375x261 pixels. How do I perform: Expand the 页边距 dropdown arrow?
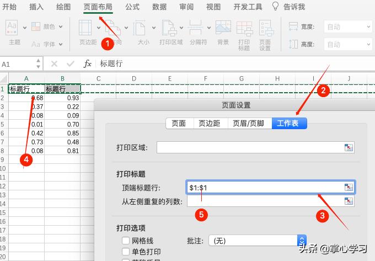pos(99,28)
